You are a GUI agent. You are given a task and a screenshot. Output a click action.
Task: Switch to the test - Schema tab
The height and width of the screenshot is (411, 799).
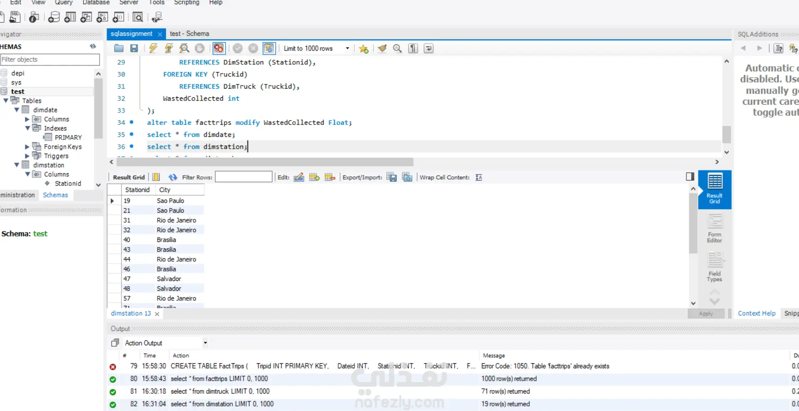(189, 34)
